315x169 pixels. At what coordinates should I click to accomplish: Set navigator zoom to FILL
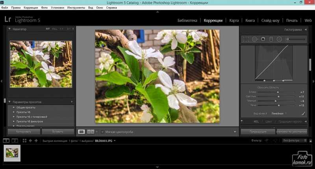pyautogui.click(x=54, y=29)
